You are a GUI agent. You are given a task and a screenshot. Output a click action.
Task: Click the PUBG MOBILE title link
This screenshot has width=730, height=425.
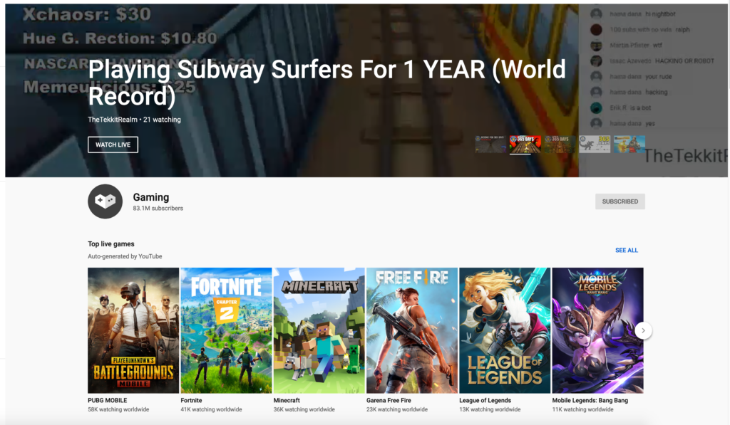(107, 400)
